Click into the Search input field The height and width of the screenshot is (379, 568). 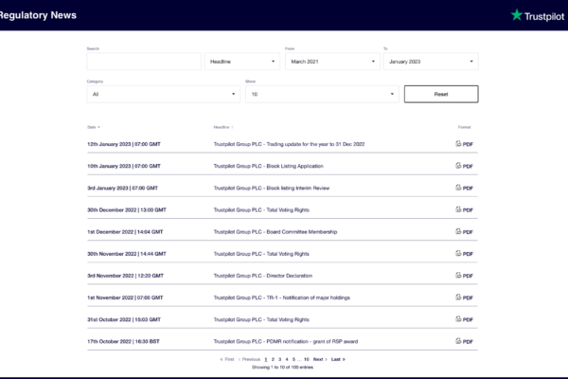coord(144,62)
